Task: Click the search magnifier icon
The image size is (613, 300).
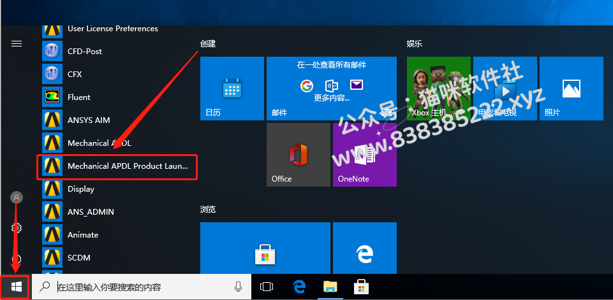Action: [x=45, y=287]
